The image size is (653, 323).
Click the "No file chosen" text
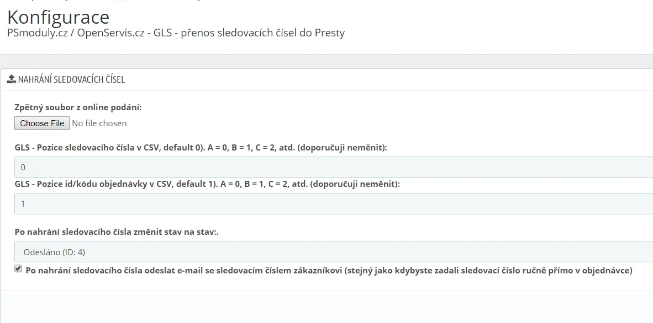[x=99, y=123]
